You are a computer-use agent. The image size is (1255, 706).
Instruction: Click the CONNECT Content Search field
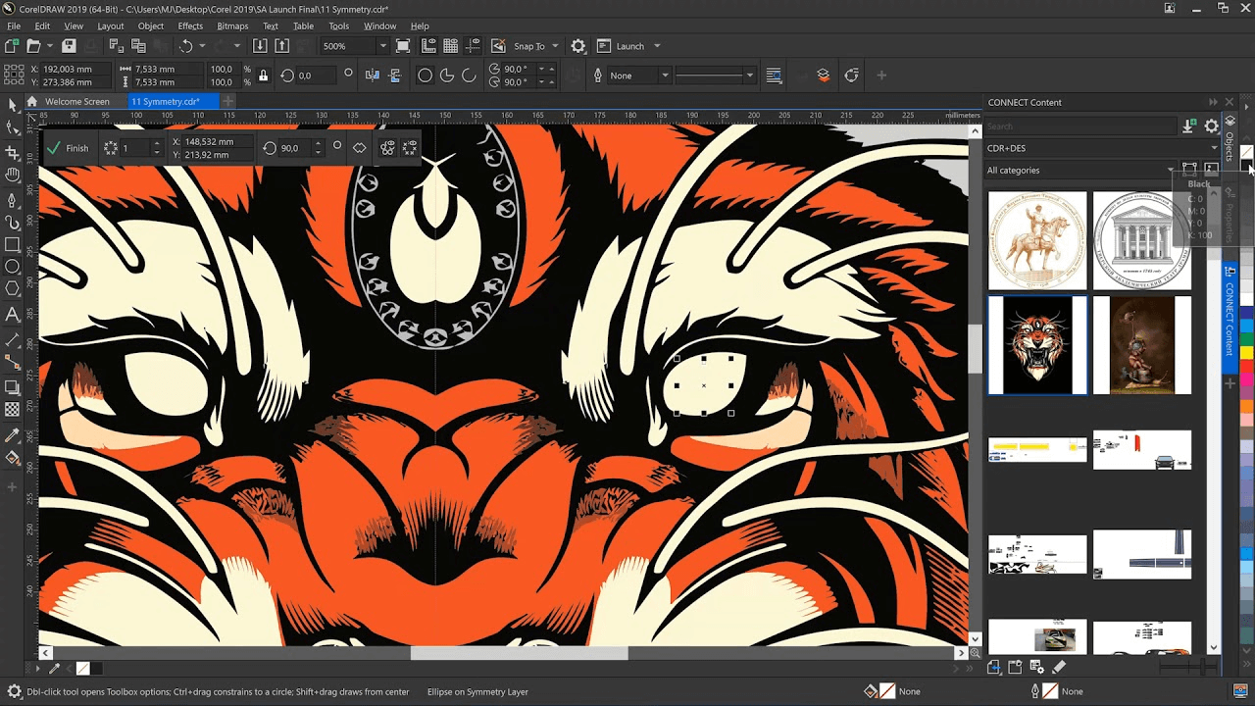(x=1081, y=126)
